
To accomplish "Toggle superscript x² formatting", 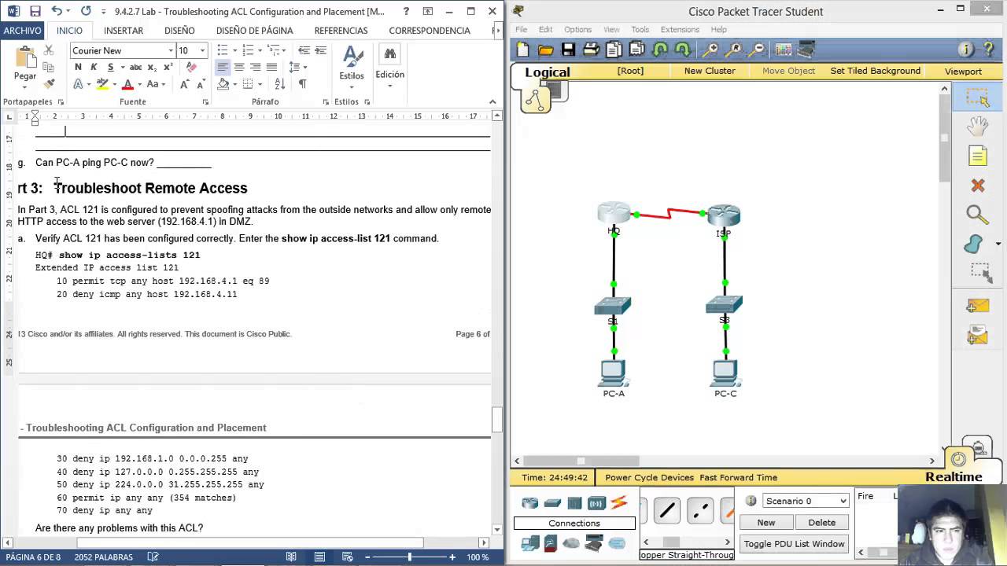I will coord(168,68).
